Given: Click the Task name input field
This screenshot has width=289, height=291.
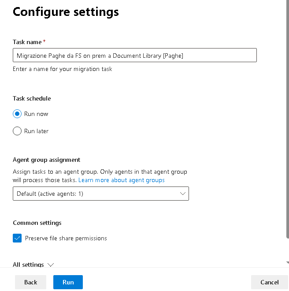Looking at the screenshot, I should [x=135, y=55].
